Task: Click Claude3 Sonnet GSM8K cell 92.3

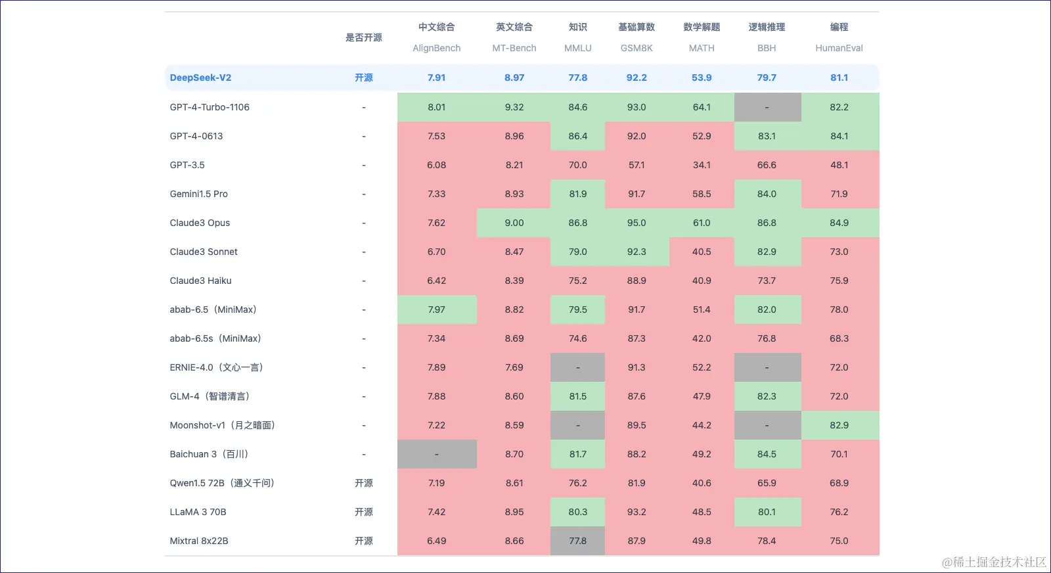Action: (637, 252)
